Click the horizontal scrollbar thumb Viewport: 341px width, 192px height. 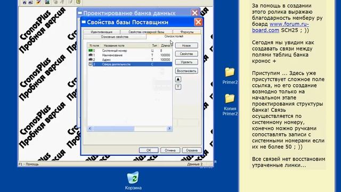point(113,129)
